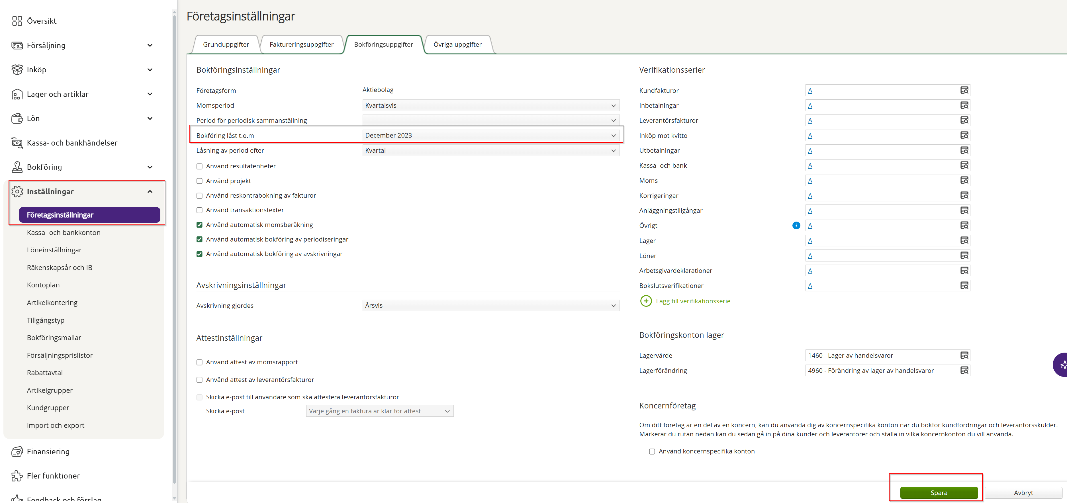Open account lookup for Lagerförändring
Viewport: 1067px width, 503px height.
[x=964, y=370]
